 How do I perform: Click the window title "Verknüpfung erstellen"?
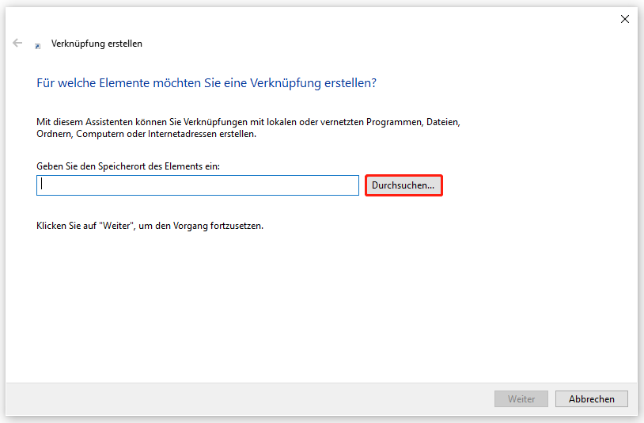point(97,44)
